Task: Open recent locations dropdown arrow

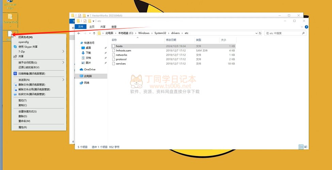Action: [x=90, y=33]
